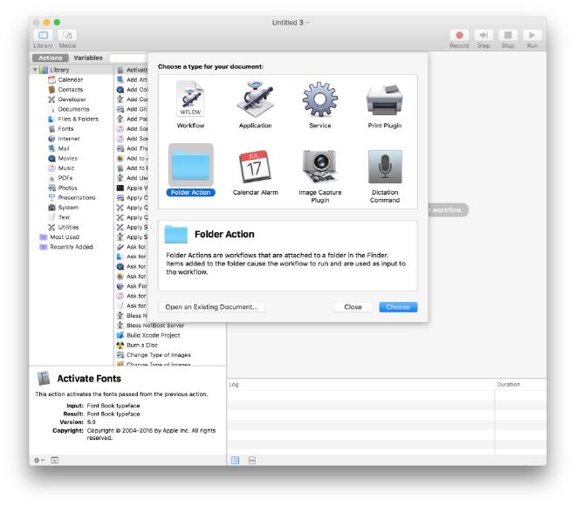Click the Duration column header
This screenshot has width=576, height=507.
[509, 384]
